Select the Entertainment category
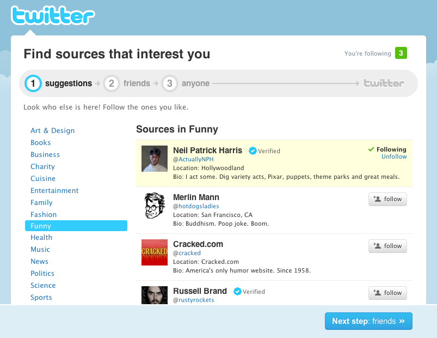Viewport: 437px width, 338px height. tap(54, 190)
